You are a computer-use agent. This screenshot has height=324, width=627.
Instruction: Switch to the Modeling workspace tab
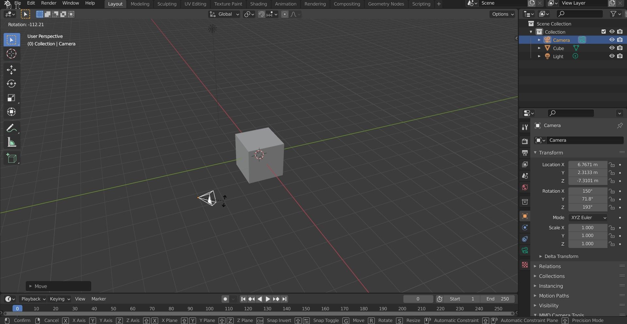(140, 4)
